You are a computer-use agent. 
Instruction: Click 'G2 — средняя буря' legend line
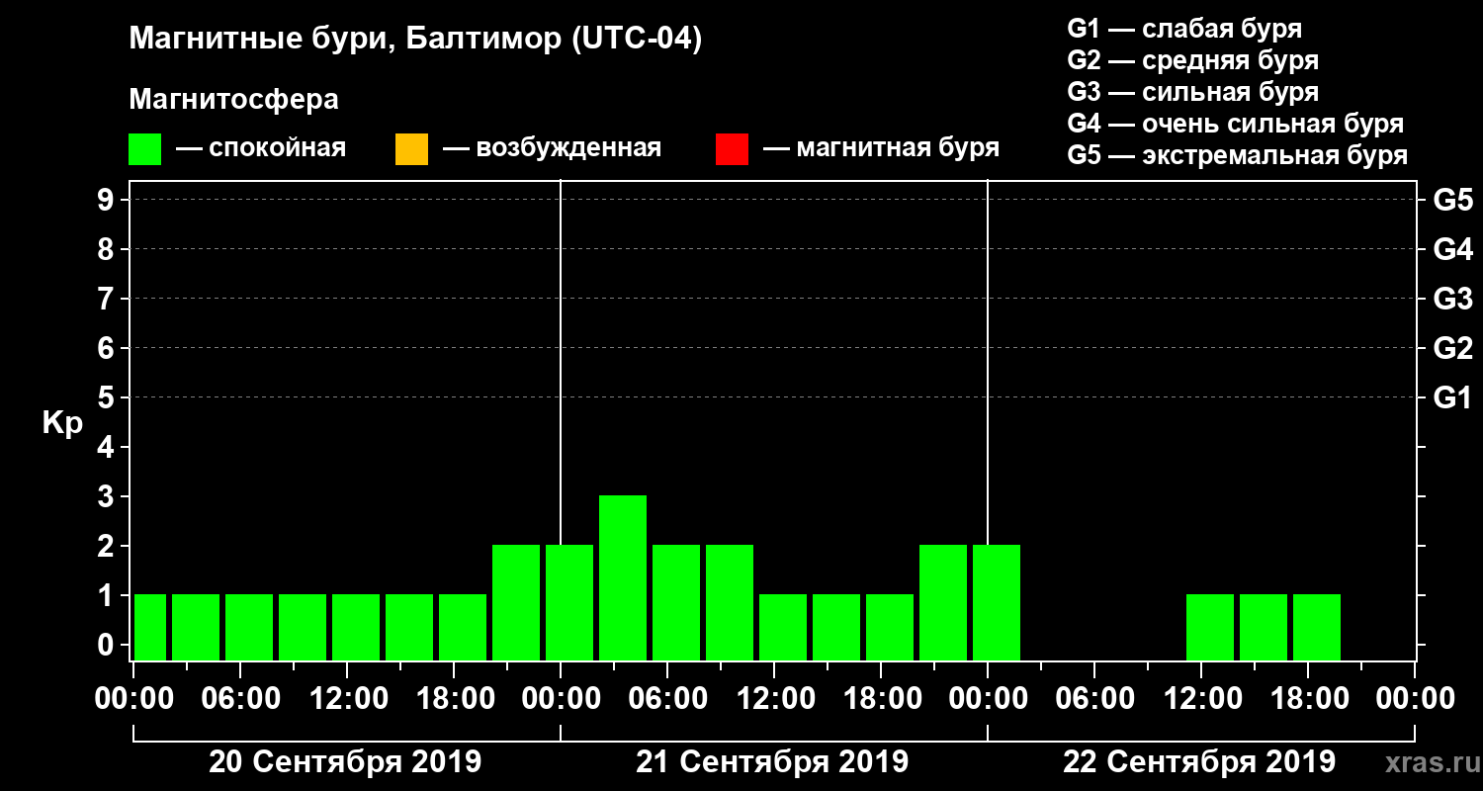[1192, 60]
